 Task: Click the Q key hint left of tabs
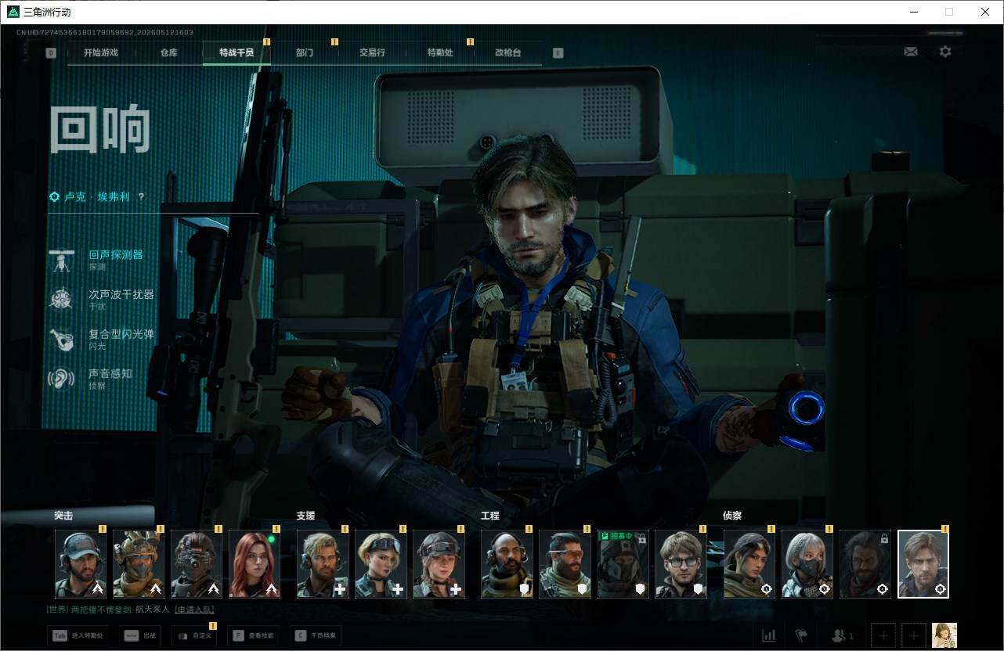(x=51, y=53)
